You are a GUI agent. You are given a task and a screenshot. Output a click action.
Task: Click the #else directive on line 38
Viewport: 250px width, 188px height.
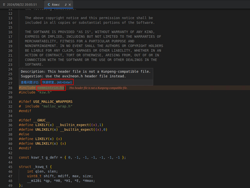(x=24, y=134)
